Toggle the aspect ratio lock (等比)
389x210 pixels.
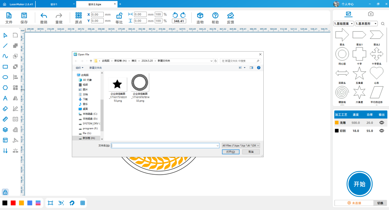[x=119, y=16]
